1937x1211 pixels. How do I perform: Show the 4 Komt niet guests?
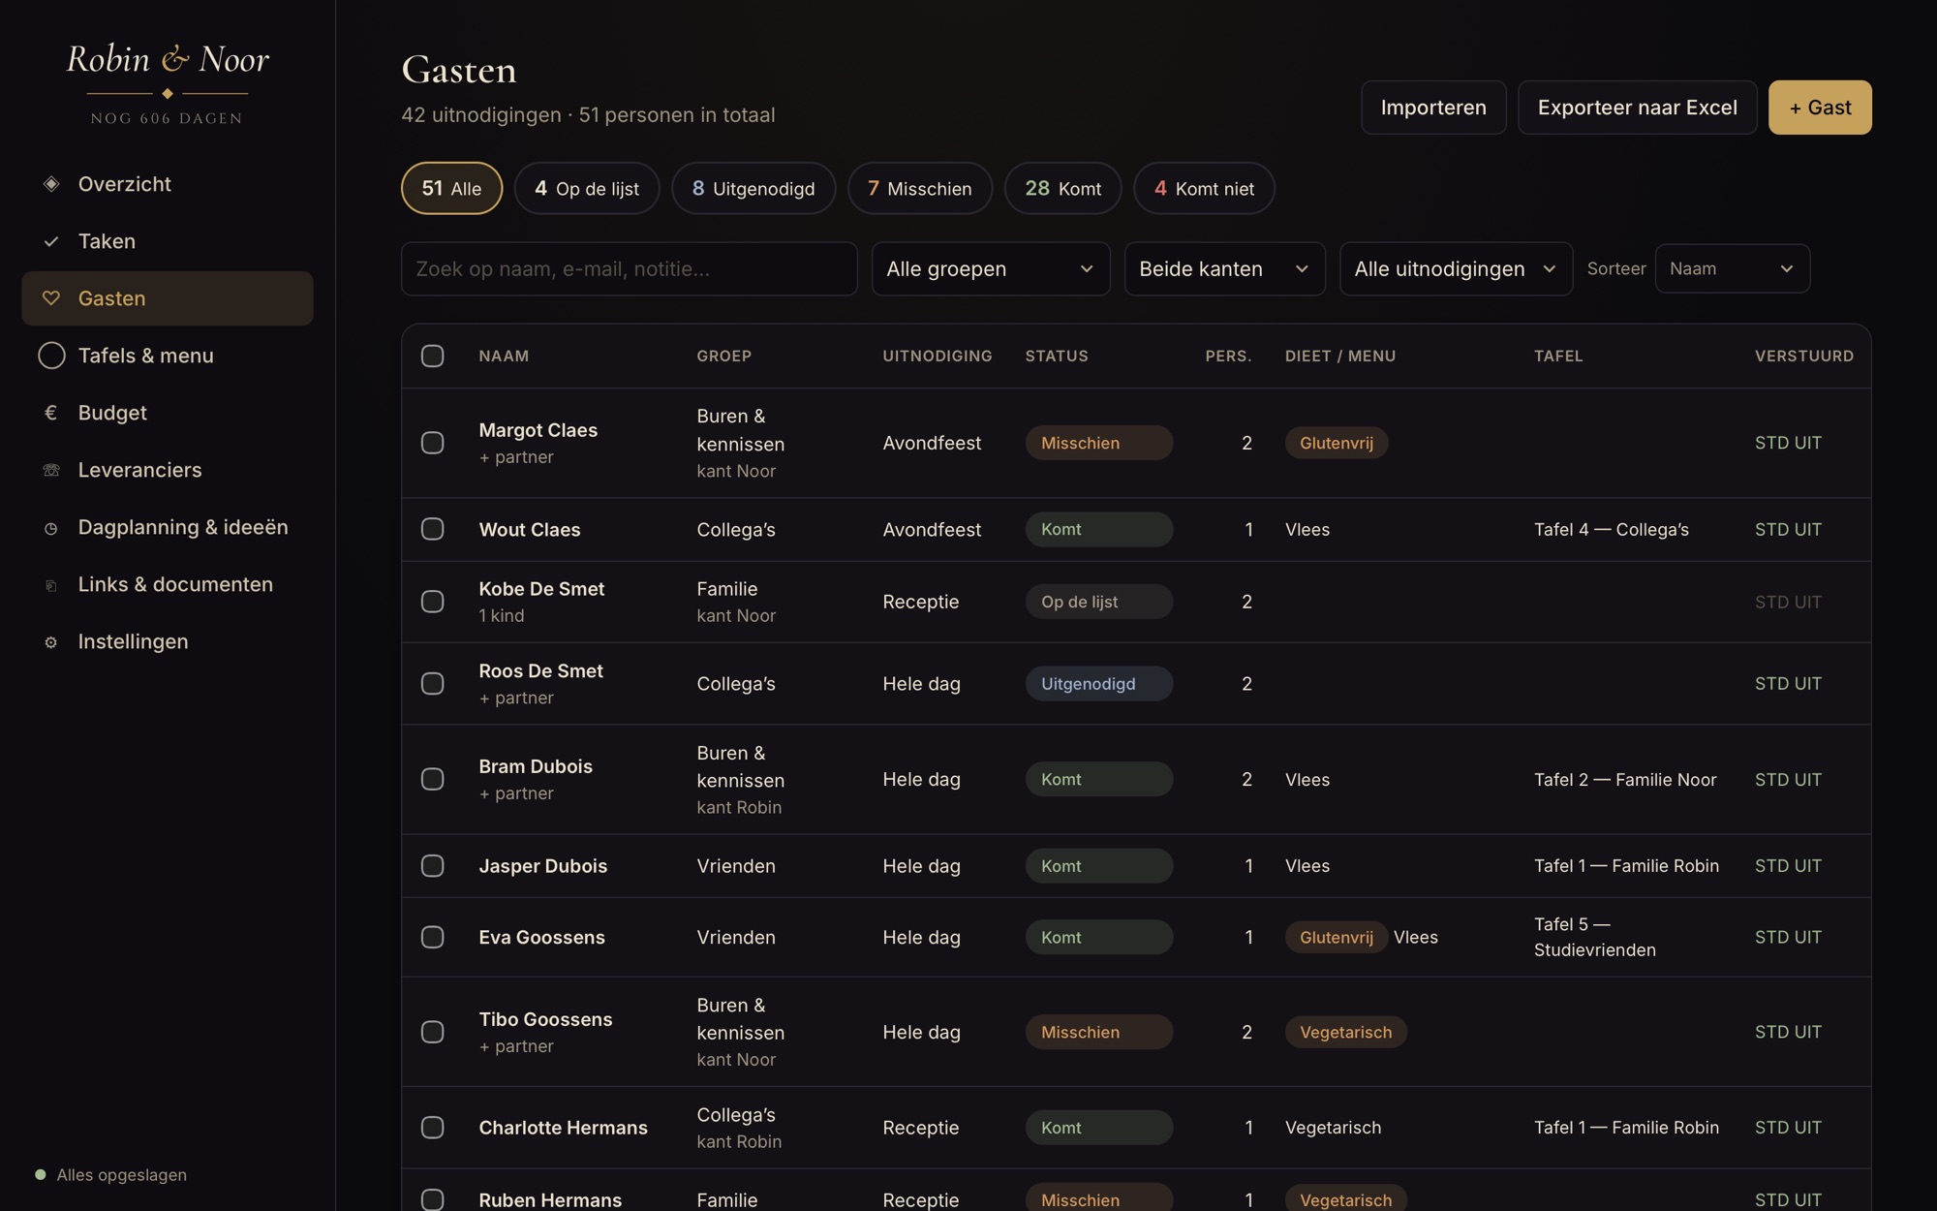click(1204, 188)
